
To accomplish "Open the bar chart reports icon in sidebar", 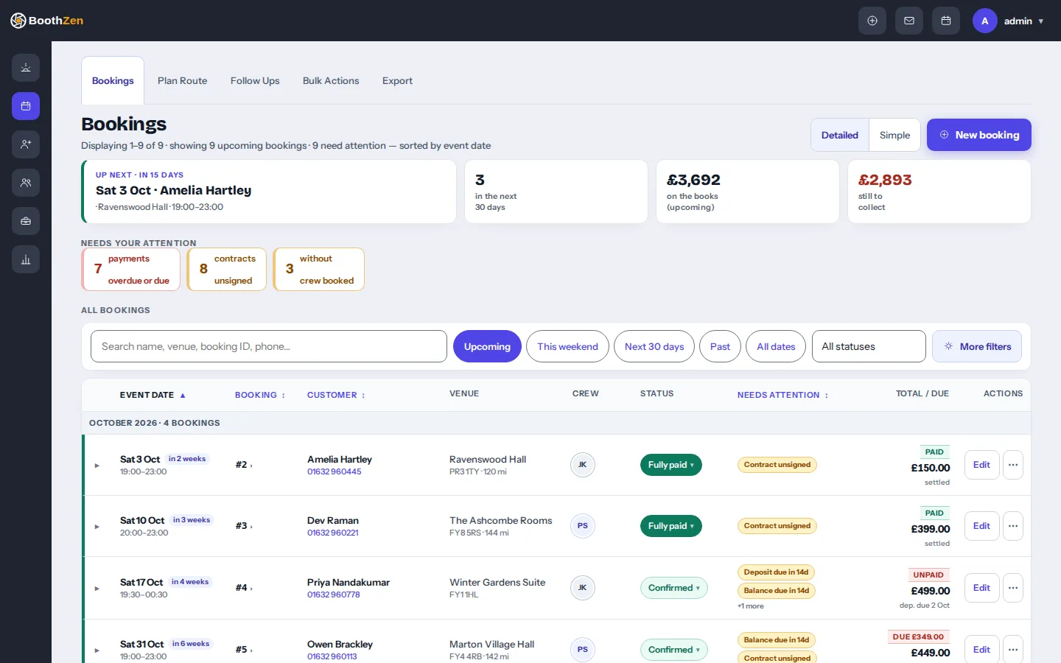I will coord(26,259).
